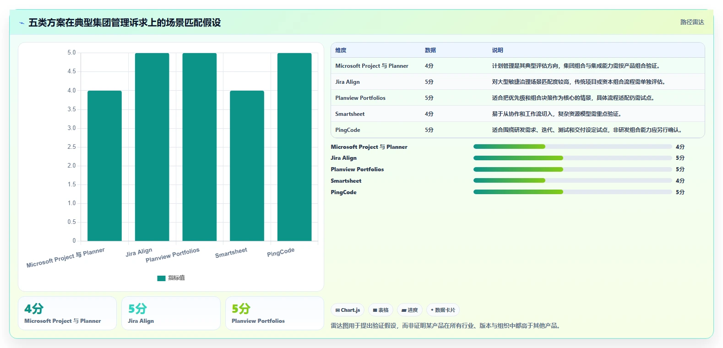The image size is (723, 348).
Task: Click the Microsoft Project 与 Planner chart bar
Action: [x=104, y=166]
